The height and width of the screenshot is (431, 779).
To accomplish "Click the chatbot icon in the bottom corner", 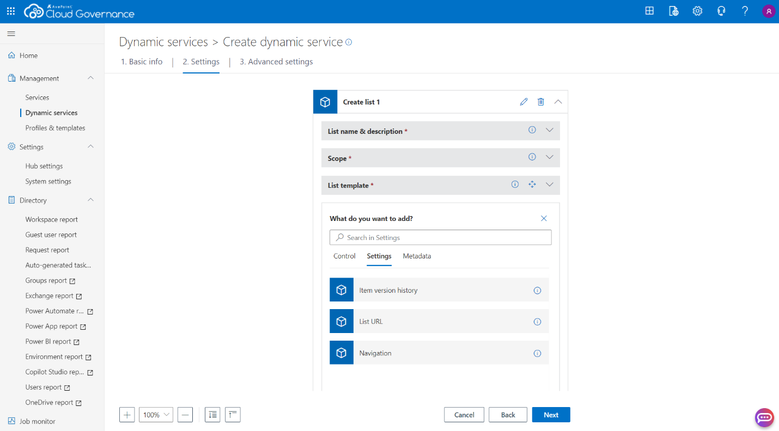I will pyautogui.click(x=764, y=417).
